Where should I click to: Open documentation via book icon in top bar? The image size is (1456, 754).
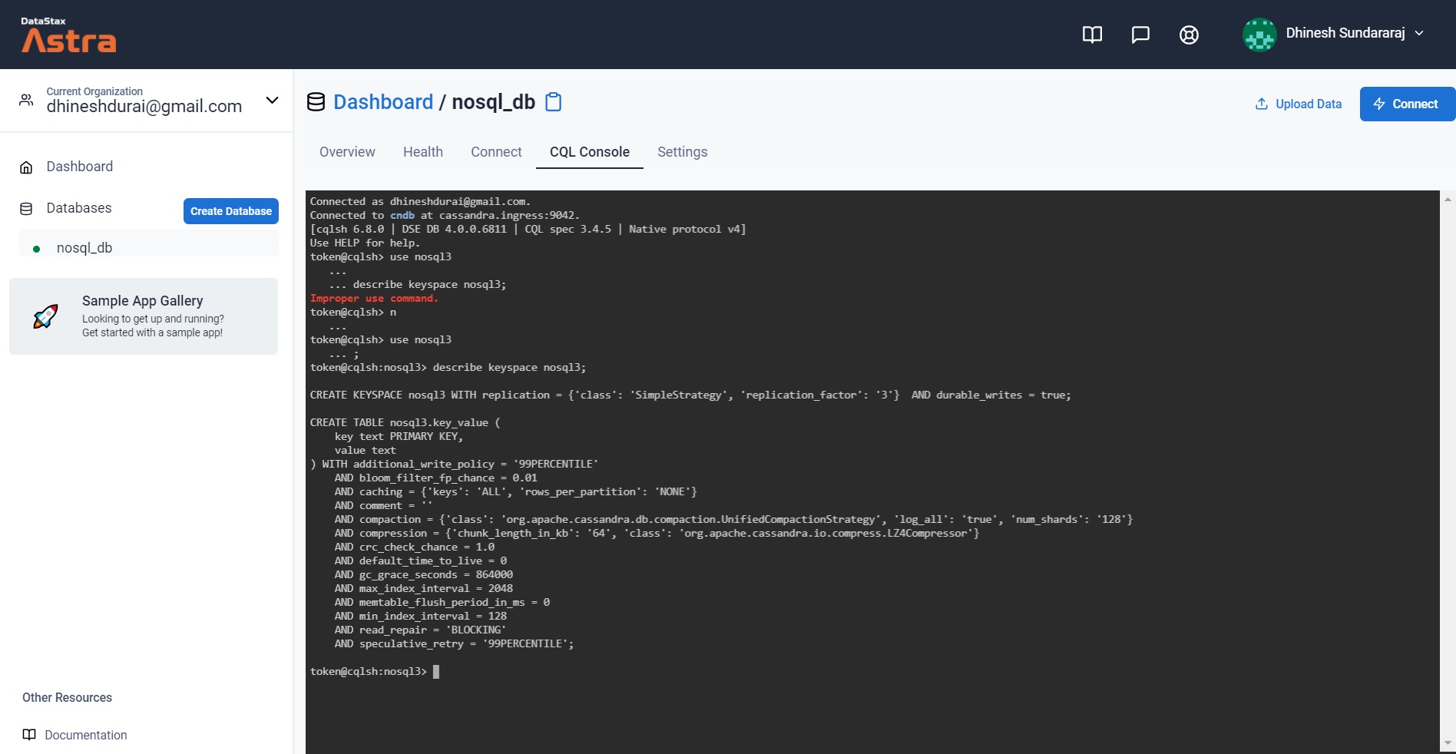tap(1091, 35)
